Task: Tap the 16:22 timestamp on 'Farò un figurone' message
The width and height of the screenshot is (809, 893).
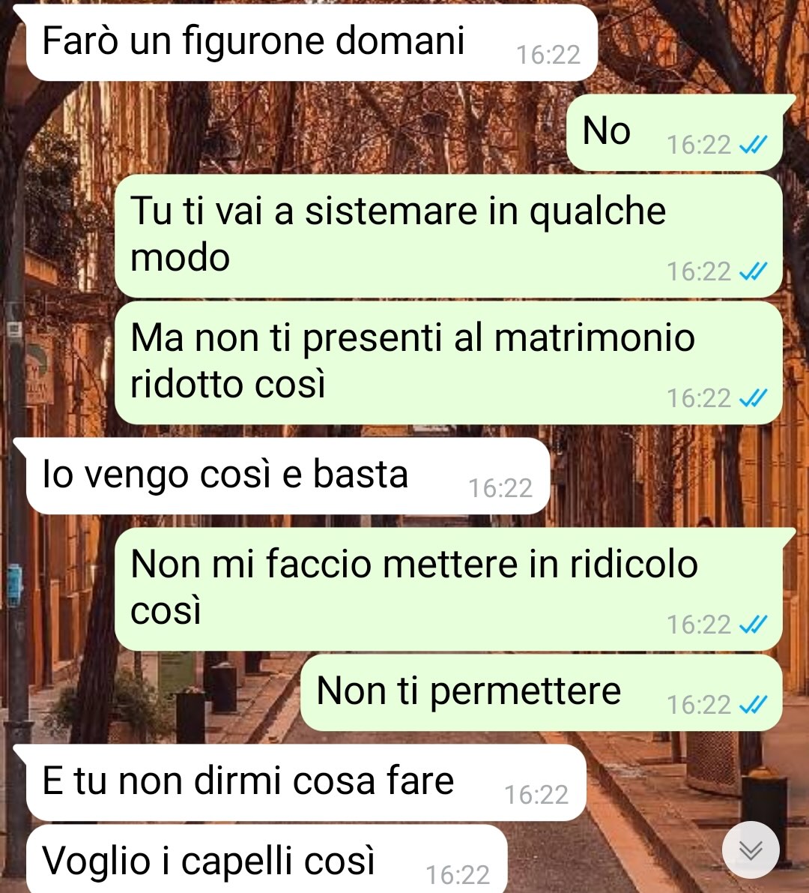Action: click(548, 55)
